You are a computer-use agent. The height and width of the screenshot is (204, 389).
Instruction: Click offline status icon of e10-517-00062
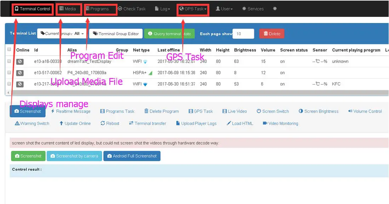20,73
